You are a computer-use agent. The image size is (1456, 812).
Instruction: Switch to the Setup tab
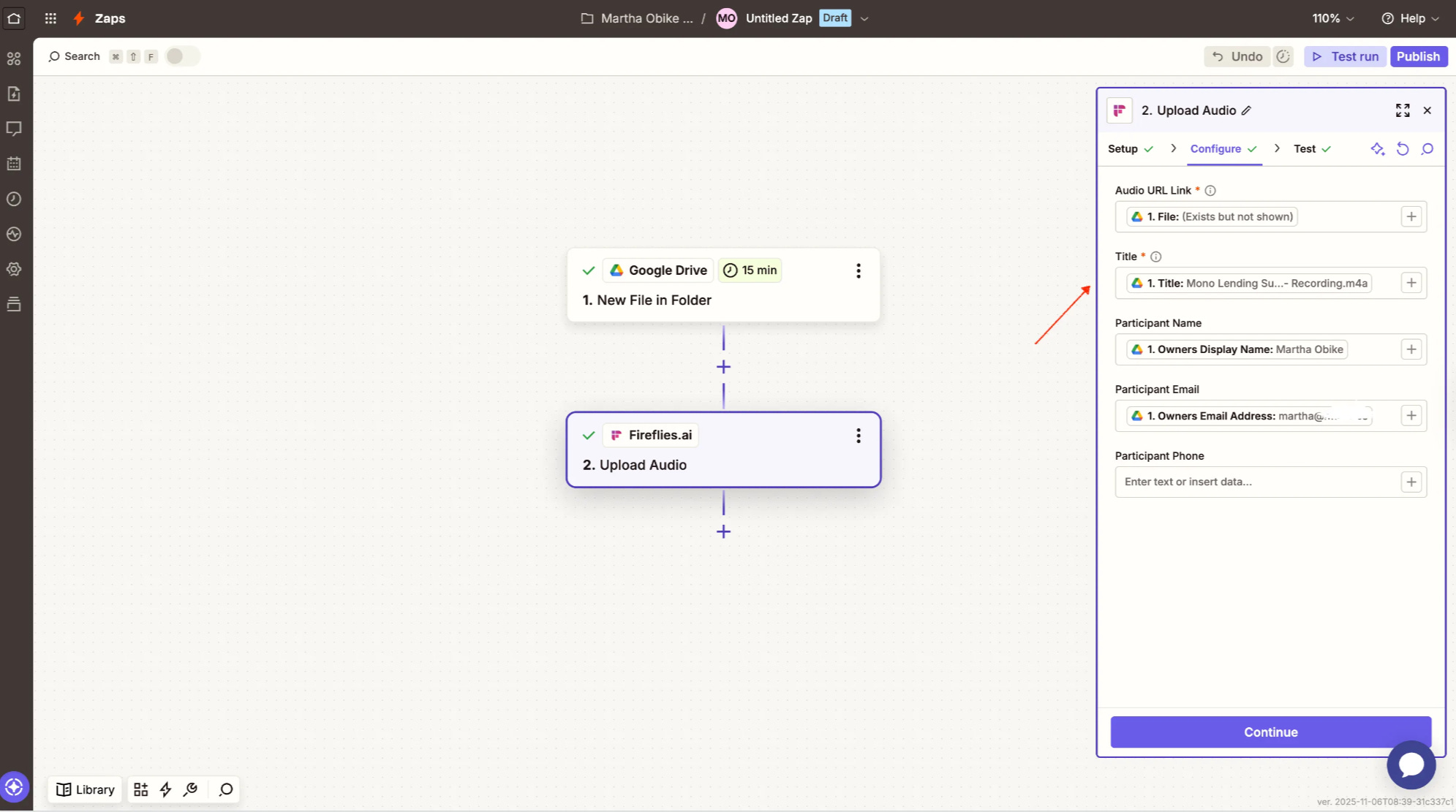coord(1131,148)
